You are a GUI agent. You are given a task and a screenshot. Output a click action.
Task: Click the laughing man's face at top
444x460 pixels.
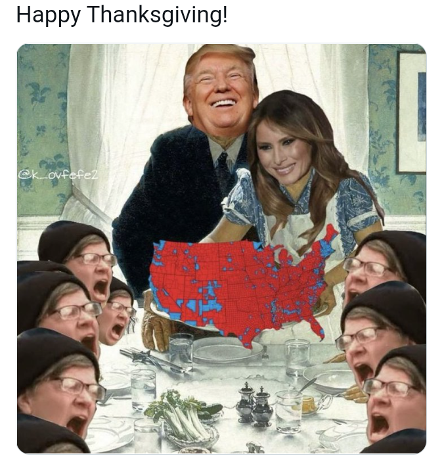point(221,94)
